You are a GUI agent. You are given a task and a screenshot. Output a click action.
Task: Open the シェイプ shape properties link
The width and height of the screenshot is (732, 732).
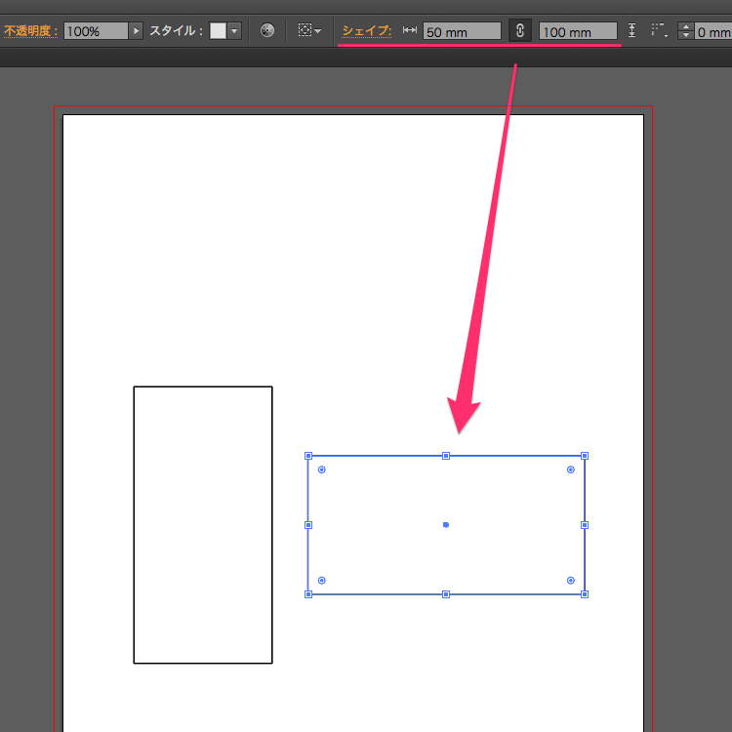pos(366,31)
